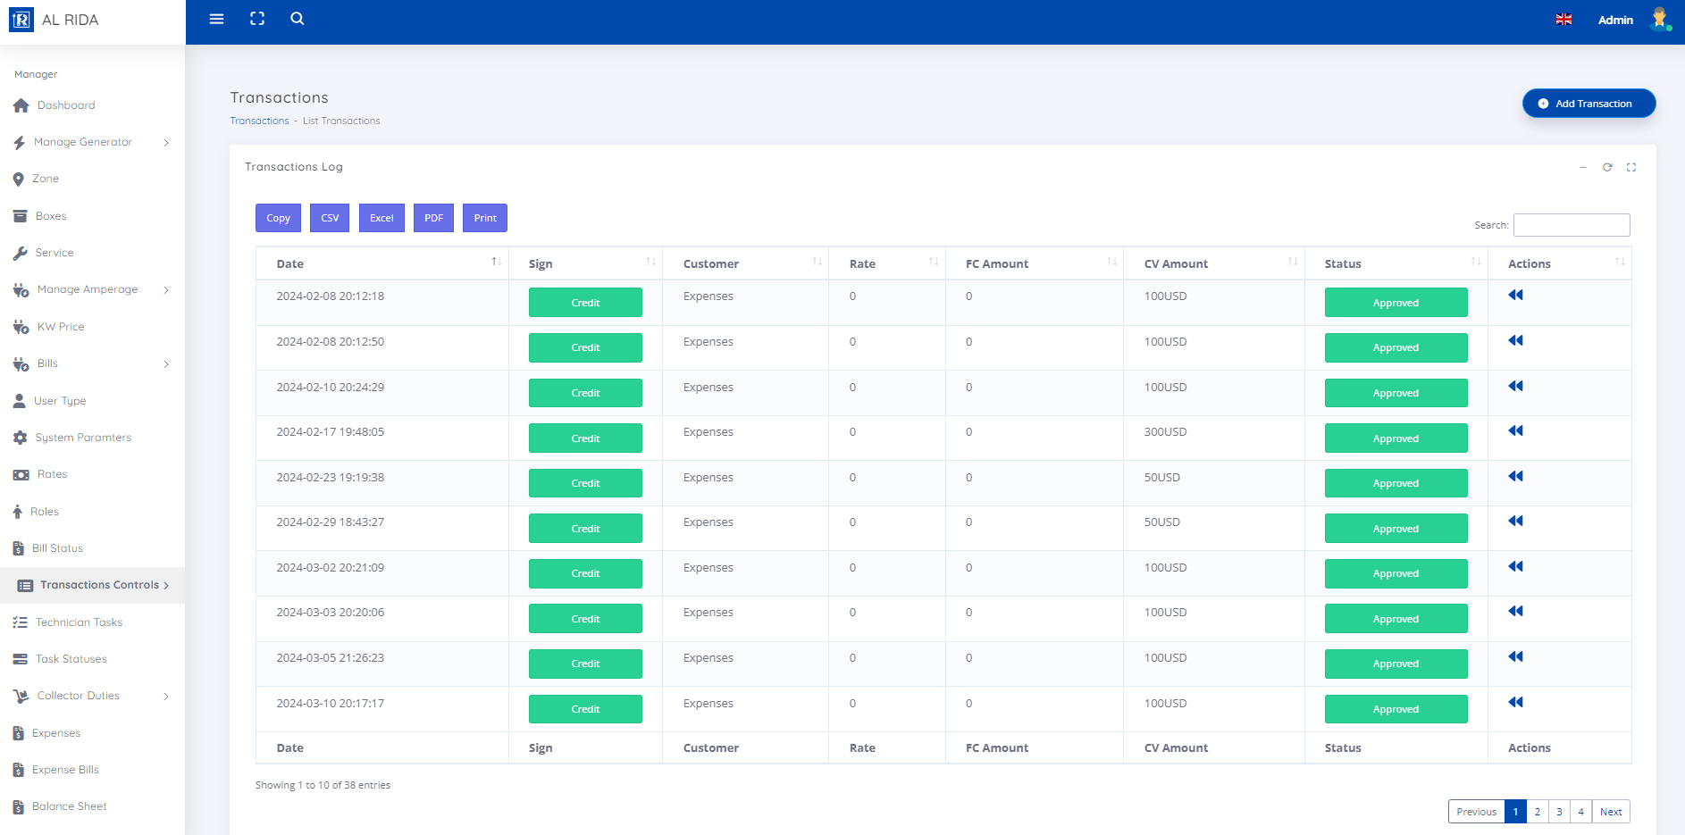Toggle fullscreen mode icon in top bar
This screenshot has width=1685, height=835.
(257, 19)
